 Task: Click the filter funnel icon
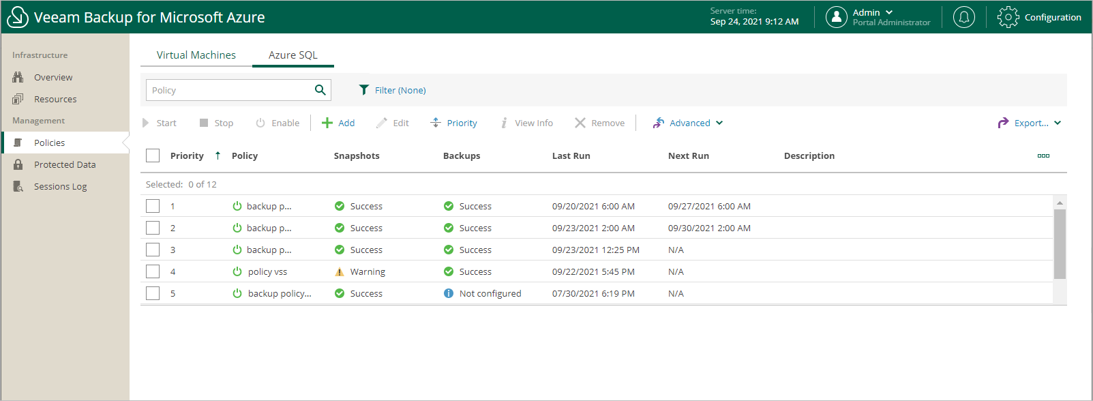pos(364,90)
